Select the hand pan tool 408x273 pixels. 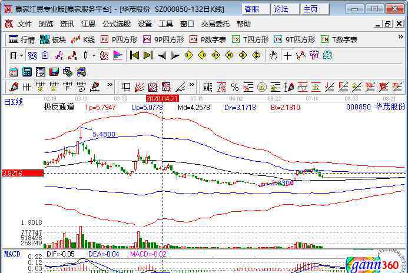pyautogui.click(x=273, y=55)
